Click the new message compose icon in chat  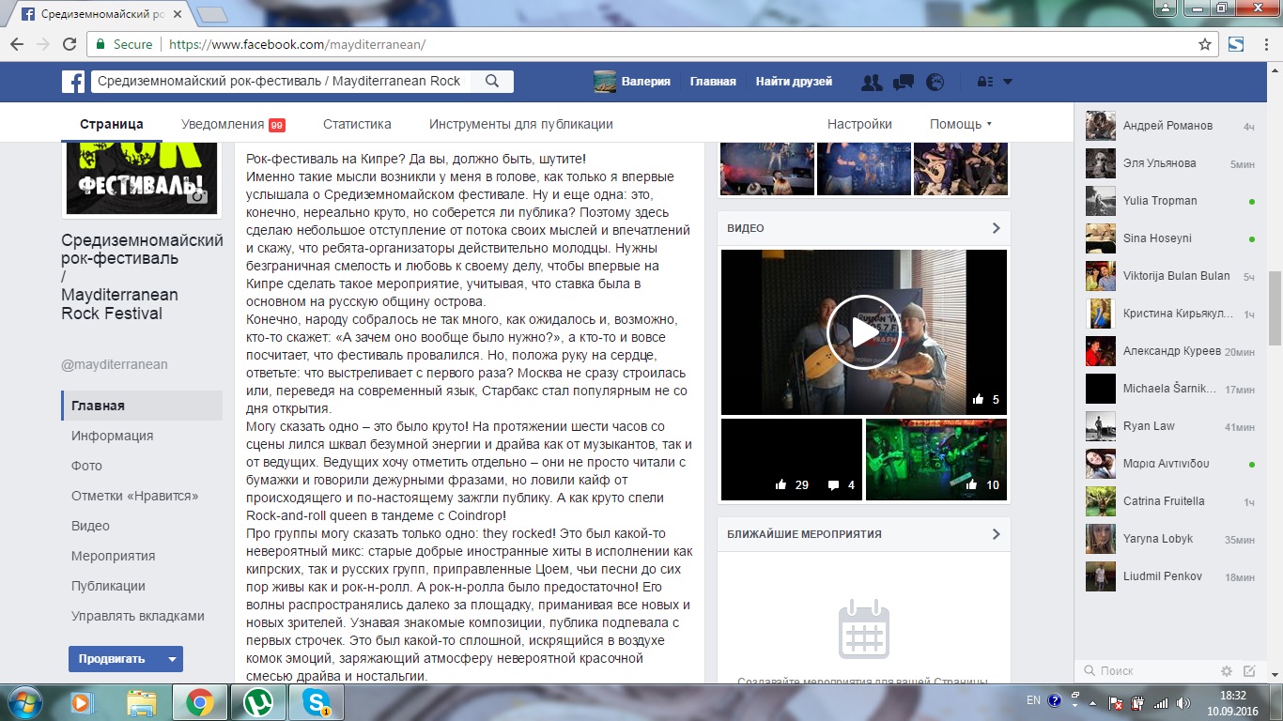click(x=1249, y=671)
